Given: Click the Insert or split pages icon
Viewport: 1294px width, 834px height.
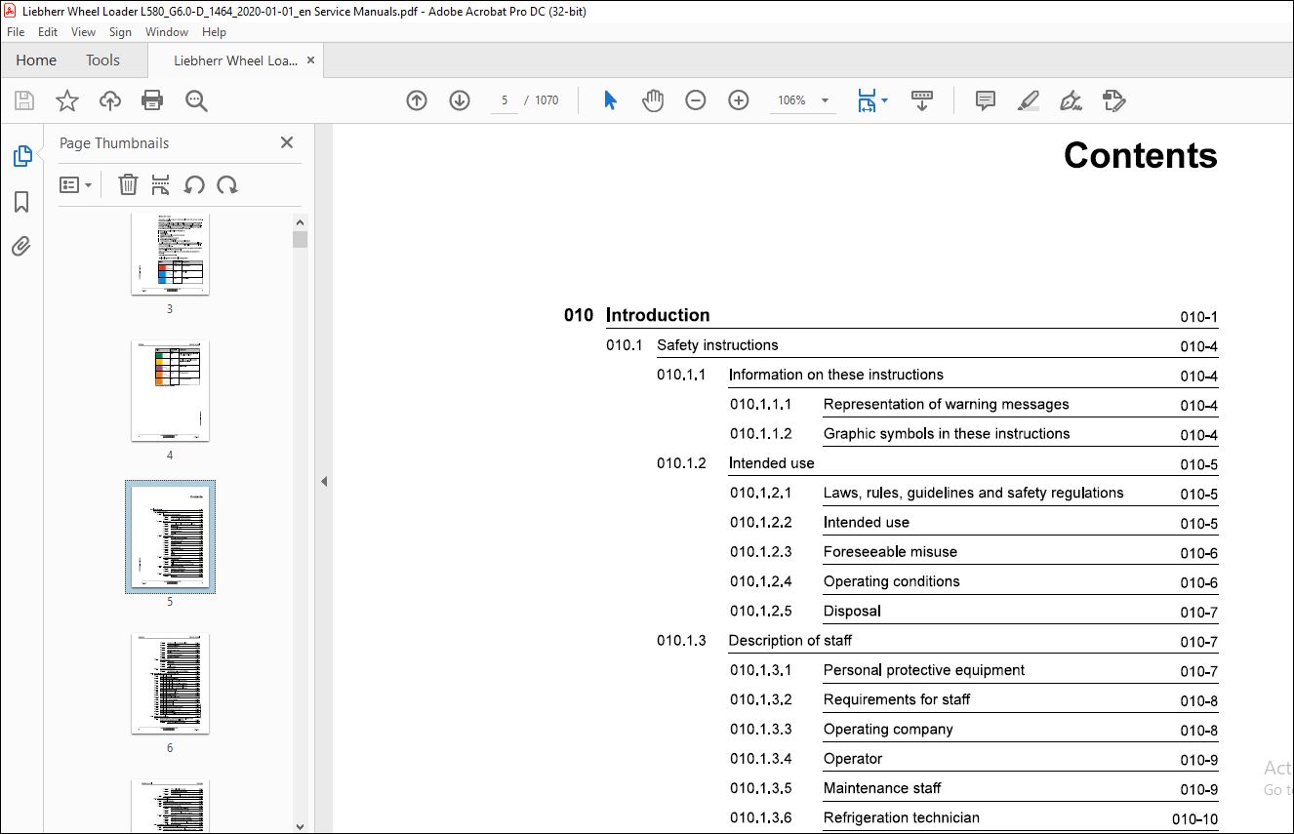Looking at the screenshot, I should (161, 184).
